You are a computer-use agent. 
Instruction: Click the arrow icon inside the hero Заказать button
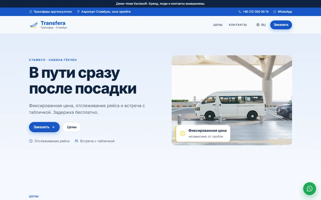[x=53, y=127]
